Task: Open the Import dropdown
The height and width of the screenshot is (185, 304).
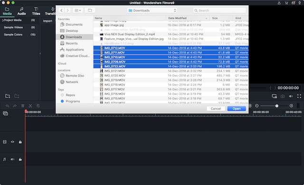Action: pyautogui.click(x=47, y=21)
